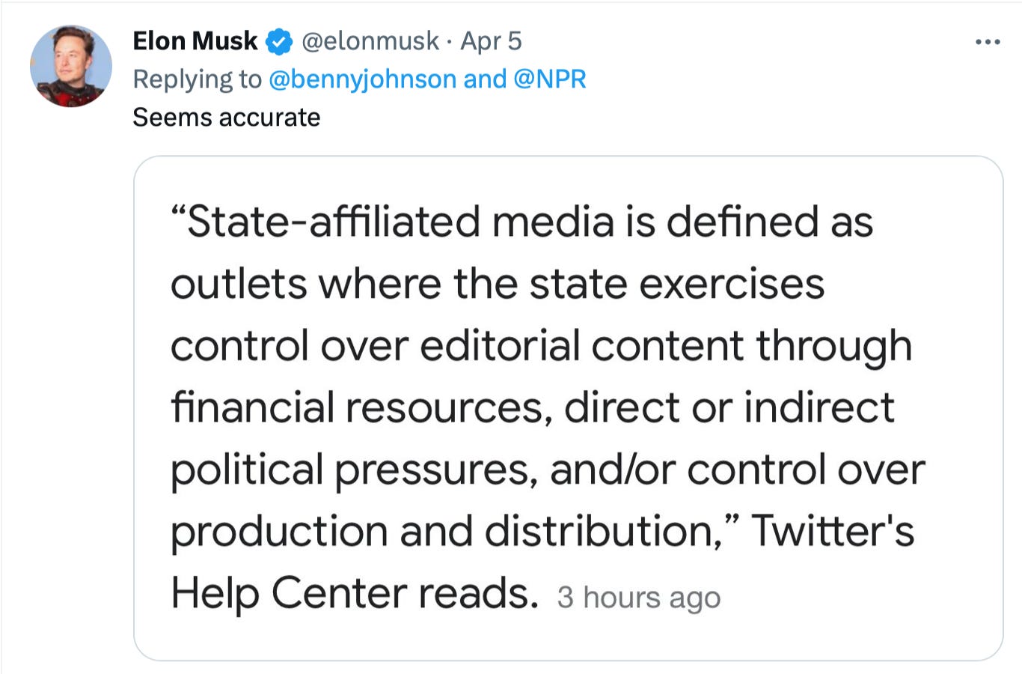Click "outlets where the state exercises" line
Screen dimensions: 1022x674
coord(497,285)
